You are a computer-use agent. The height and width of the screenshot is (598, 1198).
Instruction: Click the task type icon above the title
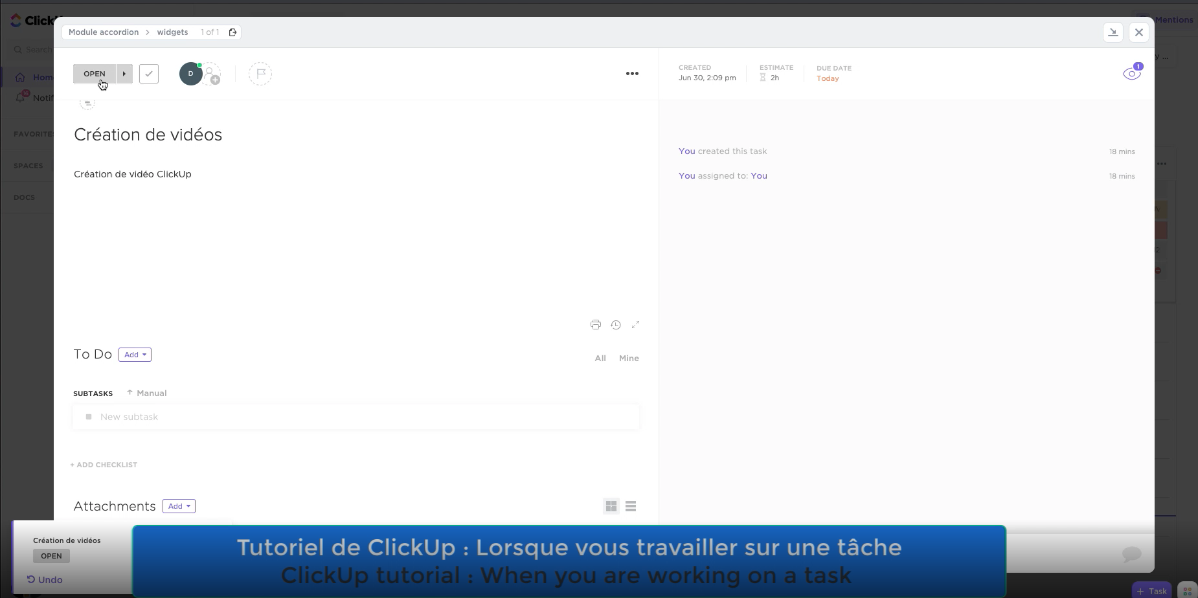[87, 103]
